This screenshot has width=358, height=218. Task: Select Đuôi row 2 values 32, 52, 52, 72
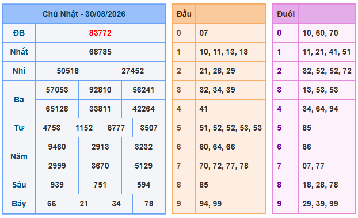coord(327,71)
